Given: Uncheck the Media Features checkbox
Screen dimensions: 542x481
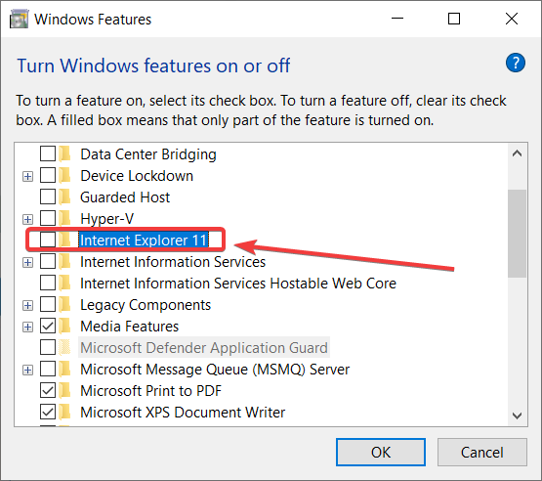Looking at the screenshot, I should point(48,326).
